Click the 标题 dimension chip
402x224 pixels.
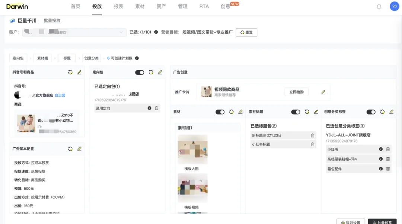(x=67, y=58)
